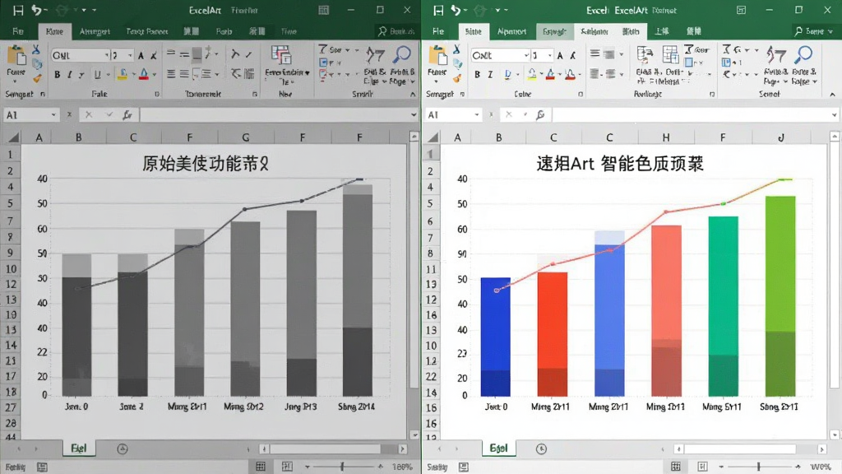Open third ribbon tab in left window
Image resolution: width=842 pixels, height=474 pixels.
95,31
